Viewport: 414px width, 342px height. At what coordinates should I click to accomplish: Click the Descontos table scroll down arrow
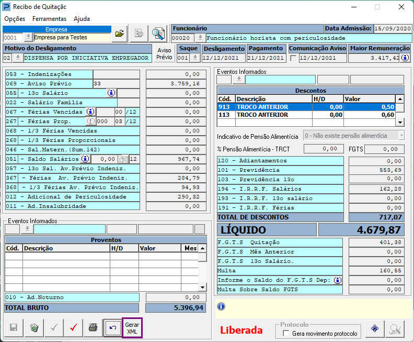400,122
